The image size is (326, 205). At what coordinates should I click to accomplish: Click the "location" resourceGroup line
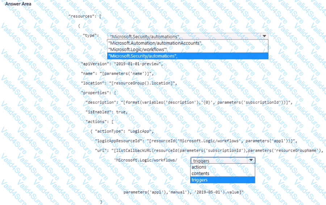click(x=129, y=84)
